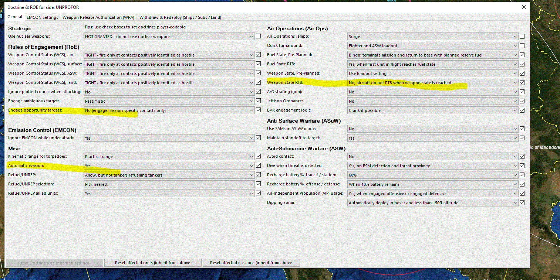Open Maintain standoff to target dropdown

tap(433, 138)
